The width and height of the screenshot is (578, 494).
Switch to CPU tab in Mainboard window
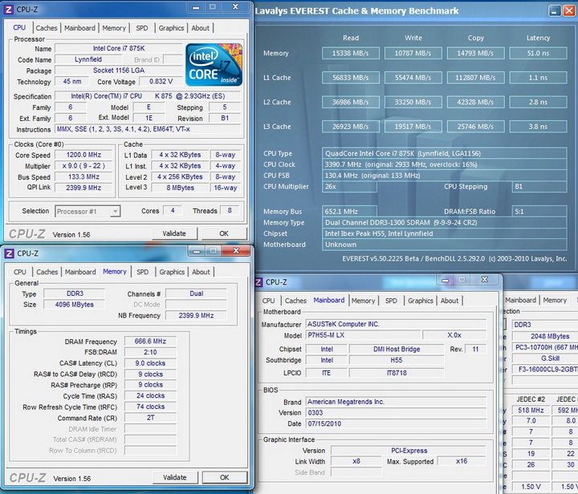pyautogui.click(x=268, y=301)
